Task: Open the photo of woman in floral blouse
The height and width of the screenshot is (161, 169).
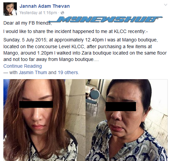Action: point(126,120)
